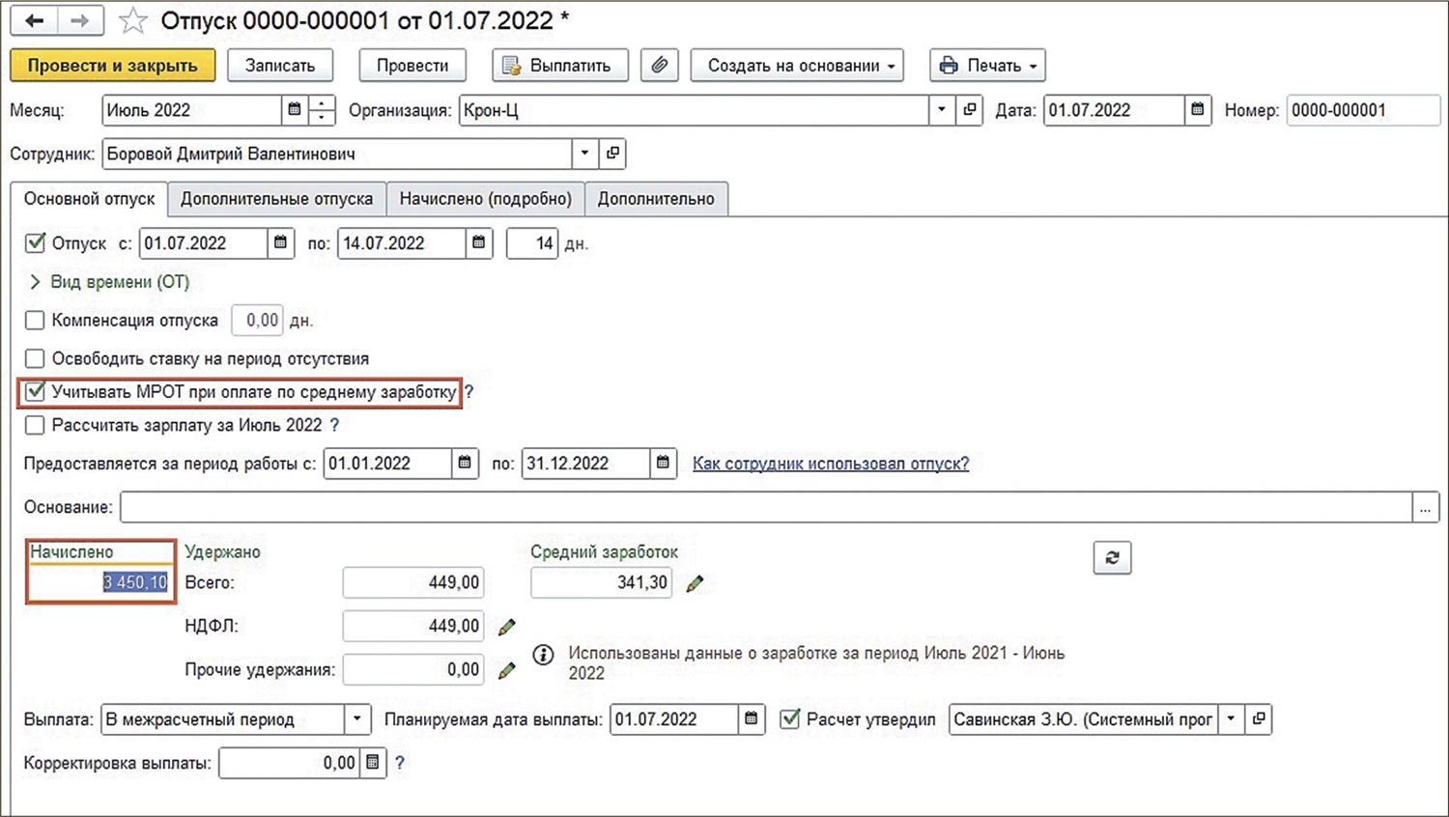The image size is (1449, 817).
Task: Open Выплата dropdown list
Action: [357, 719]
